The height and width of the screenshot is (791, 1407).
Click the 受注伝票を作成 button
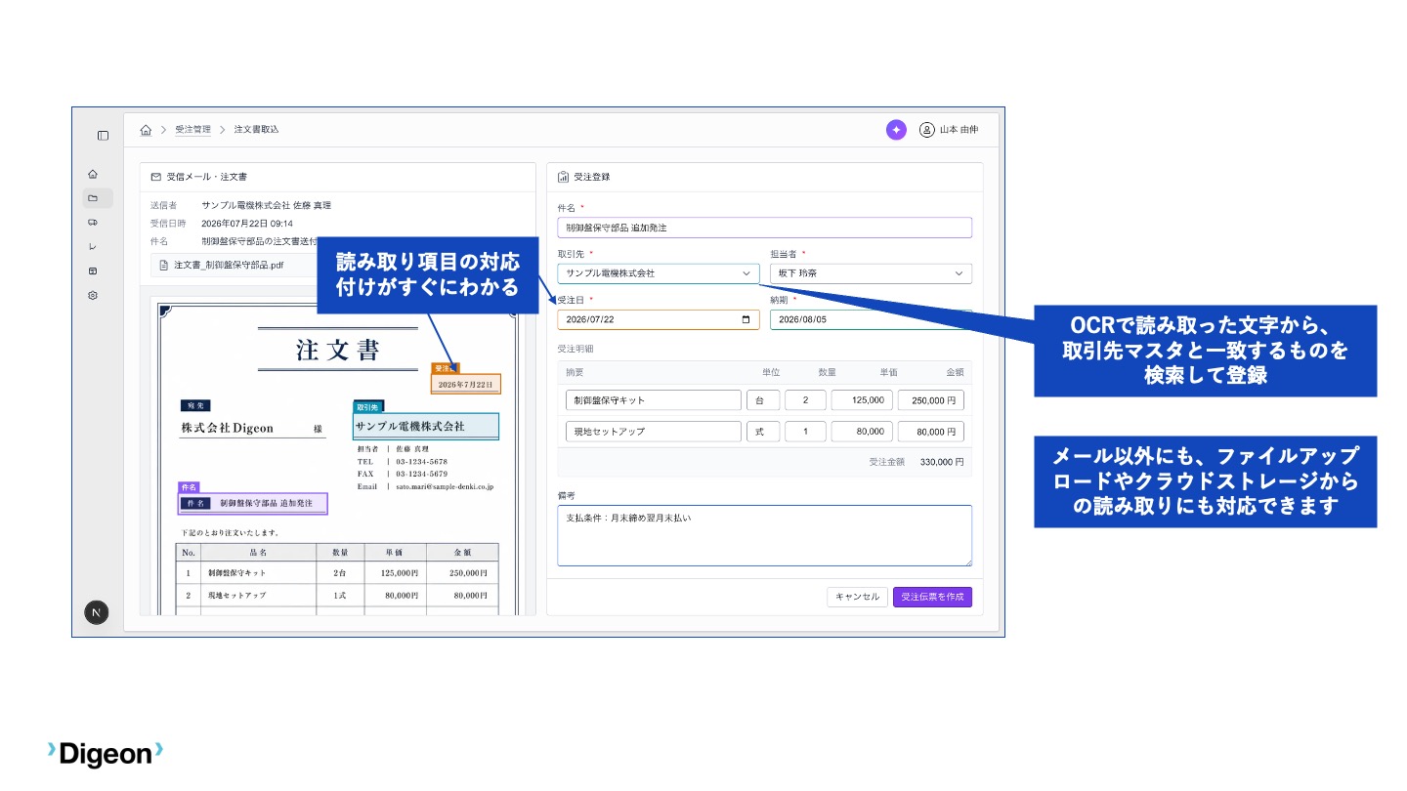coord(932,597)
